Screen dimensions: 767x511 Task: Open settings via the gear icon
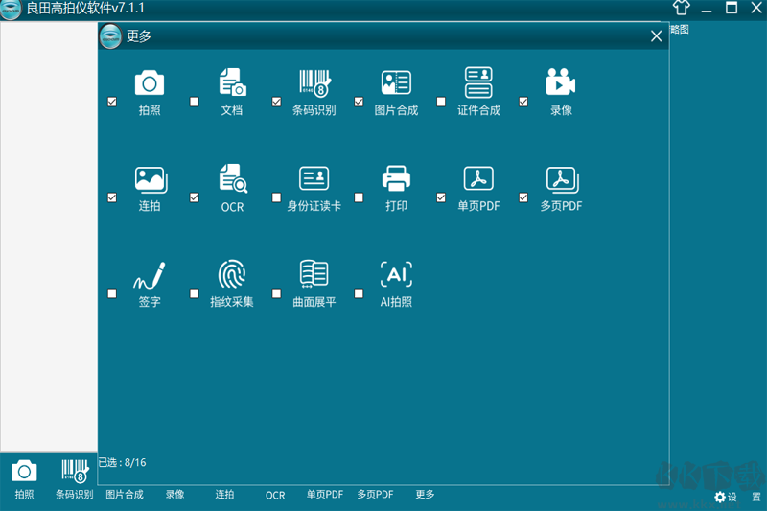[x=720, y=498]
